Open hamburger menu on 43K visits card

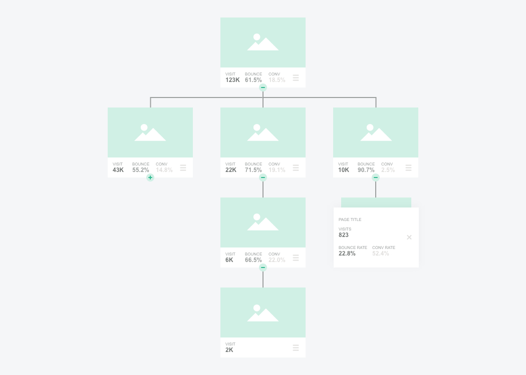click(183, 167)
